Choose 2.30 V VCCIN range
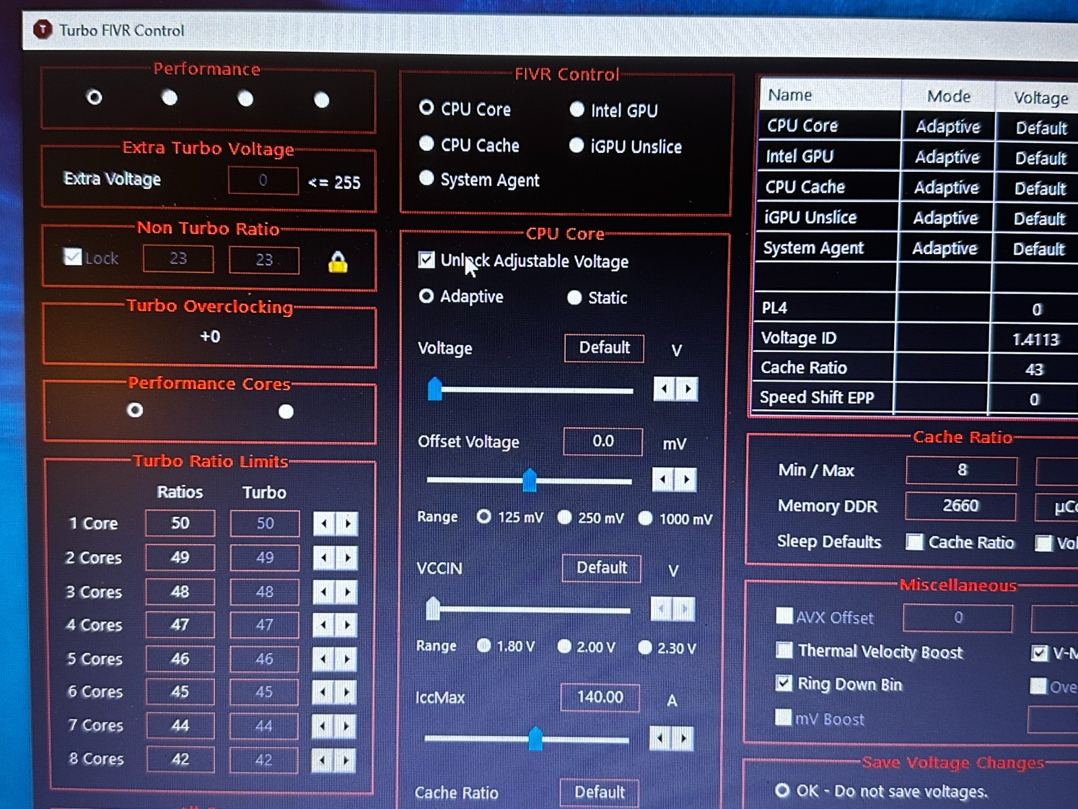 pos(645,647)
